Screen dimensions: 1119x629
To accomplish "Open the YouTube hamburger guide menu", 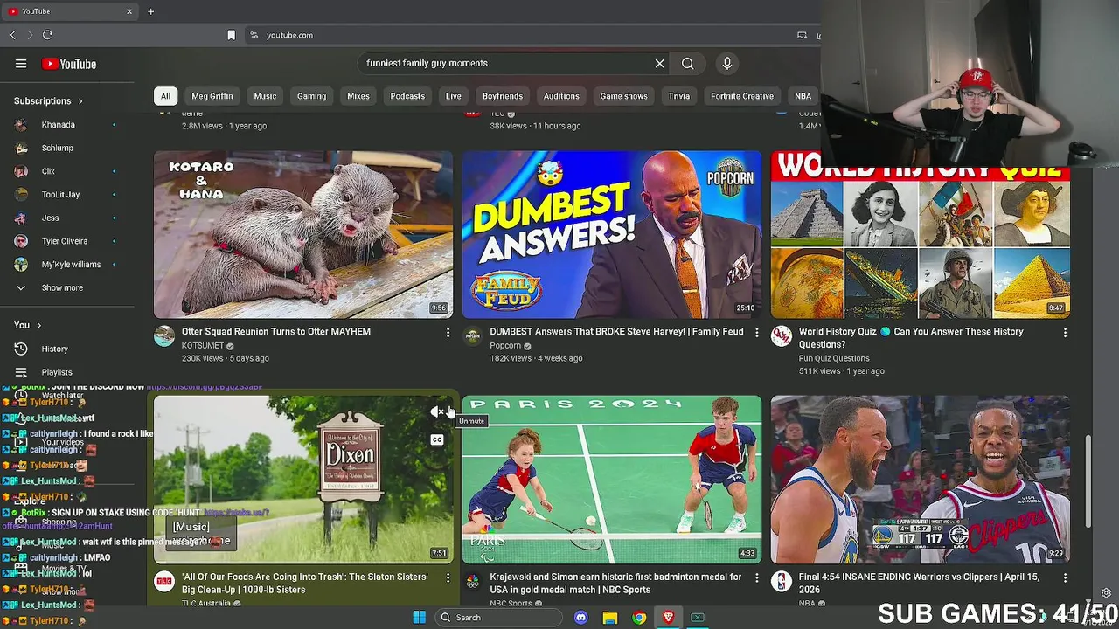I will click(21, 64).
